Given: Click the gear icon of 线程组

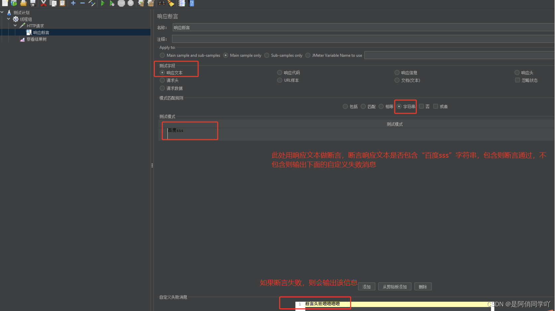Looking at the screenshot, I should tap(16, 19).
